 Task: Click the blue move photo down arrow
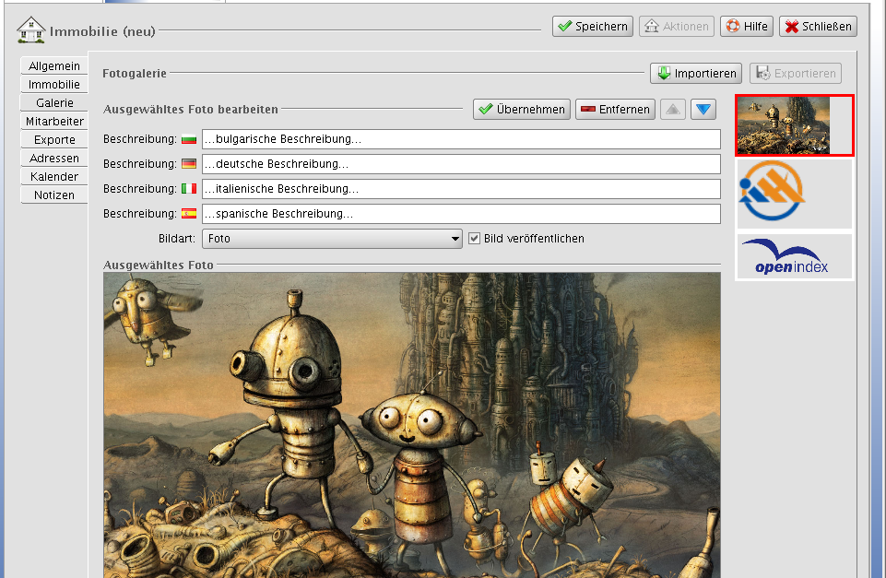coord(704,110)
